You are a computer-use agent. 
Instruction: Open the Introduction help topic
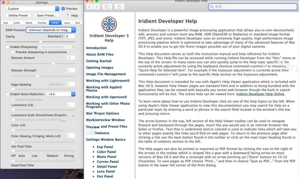pos(96,48)
